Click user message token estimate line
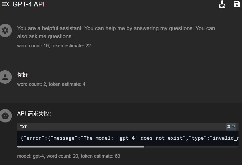 tap(51, 84)
